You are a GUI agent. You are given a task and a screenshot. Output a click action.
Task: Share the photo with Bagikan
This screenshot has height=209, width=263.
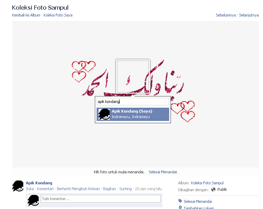(x=110, y=189)
